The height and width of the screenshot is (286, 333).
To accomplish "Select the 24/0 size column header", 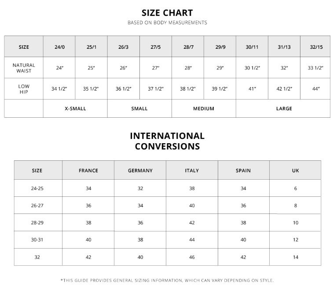I will [x=59, y=47].
